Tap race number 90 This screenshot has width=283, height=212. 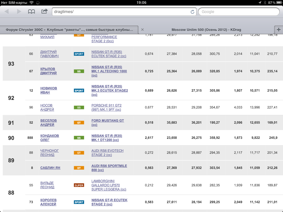pos(11,138)
